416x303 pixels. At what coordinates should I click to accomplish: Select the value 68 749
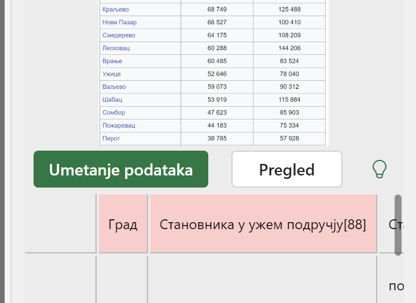point(217,10)
